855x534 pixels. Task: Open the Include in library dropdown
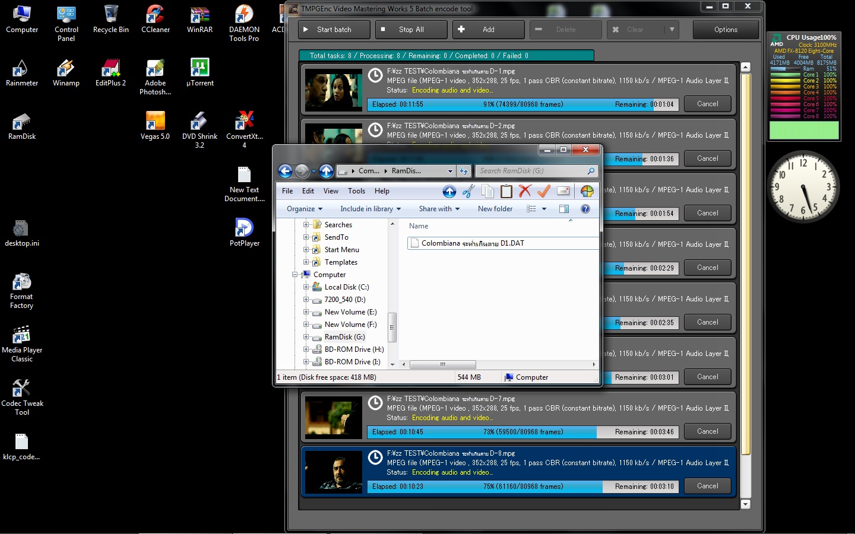click(x=370, y=209)
